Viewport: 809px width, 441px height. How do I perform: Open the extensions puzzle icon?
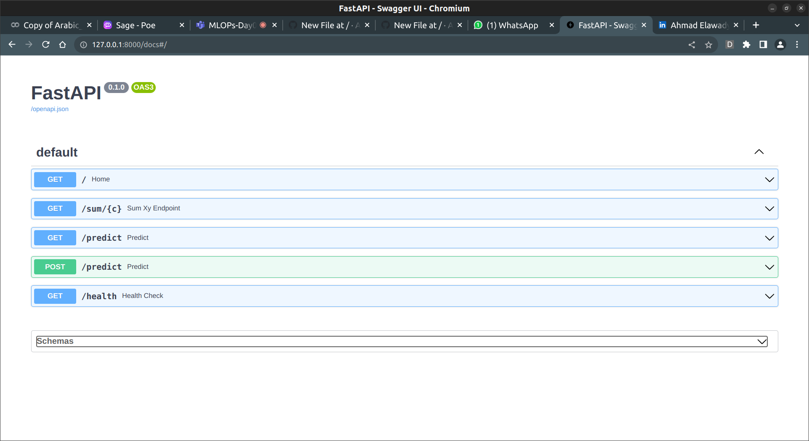746,45
